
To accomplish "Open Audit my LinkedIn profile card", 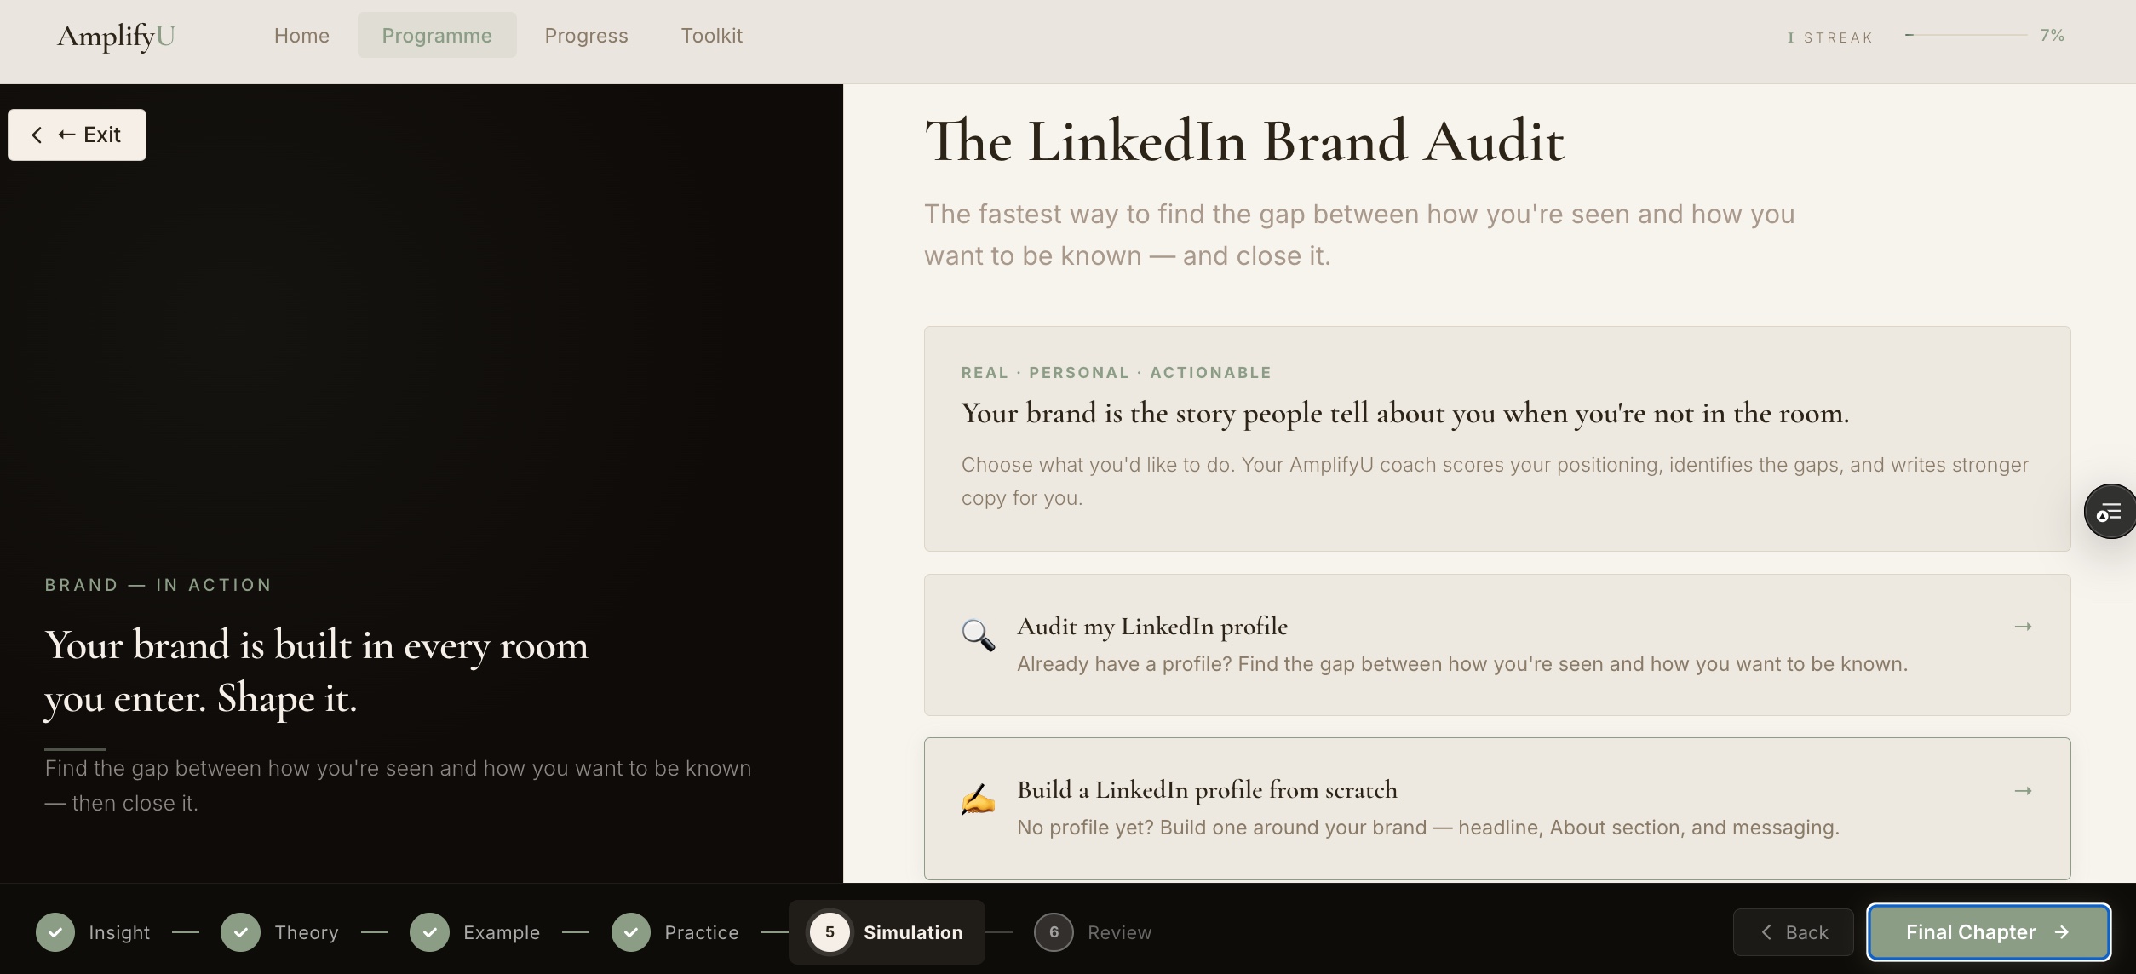I will [x=1497, y=645].
